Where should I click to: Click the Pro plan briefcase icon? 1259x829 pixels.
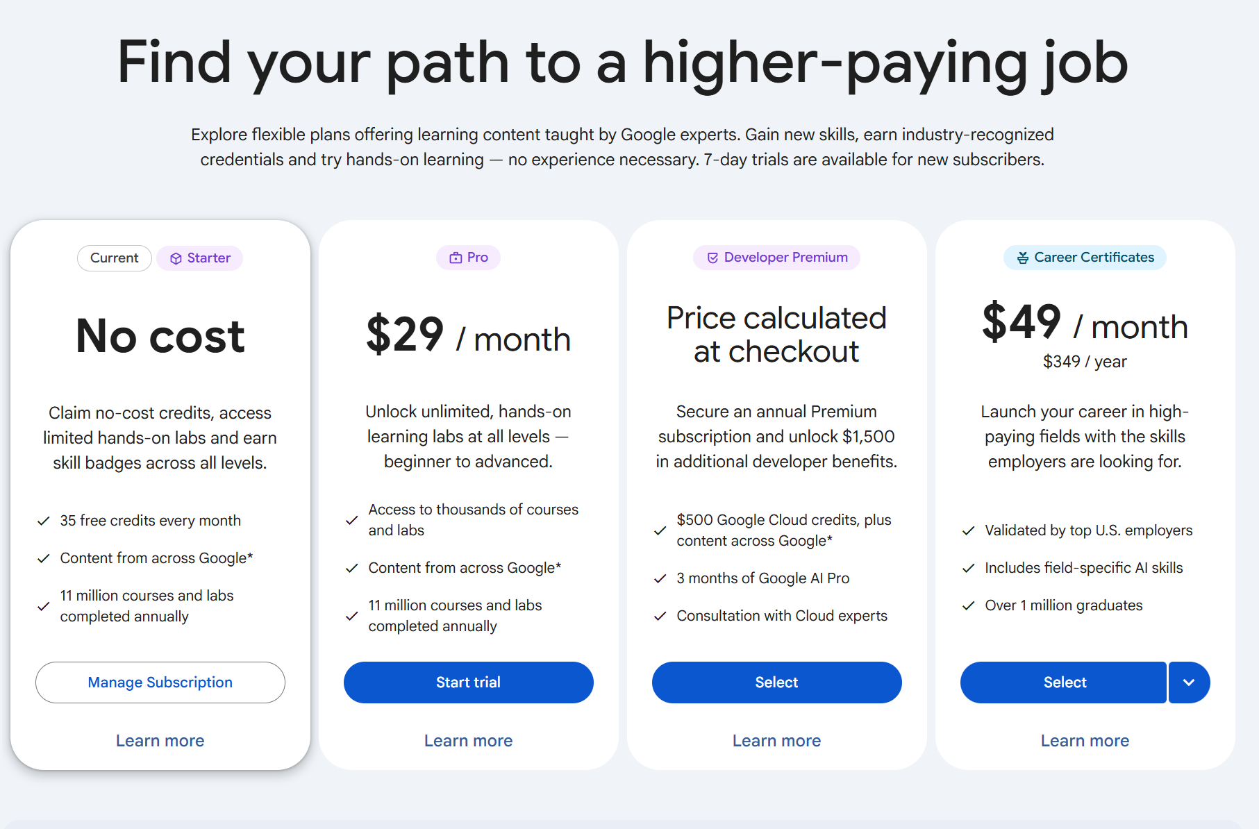point(456,258)
